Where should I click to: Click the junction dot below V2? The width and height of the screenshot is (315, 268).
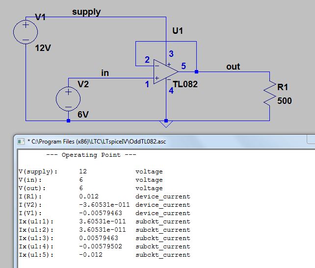[x=68, y=120]
